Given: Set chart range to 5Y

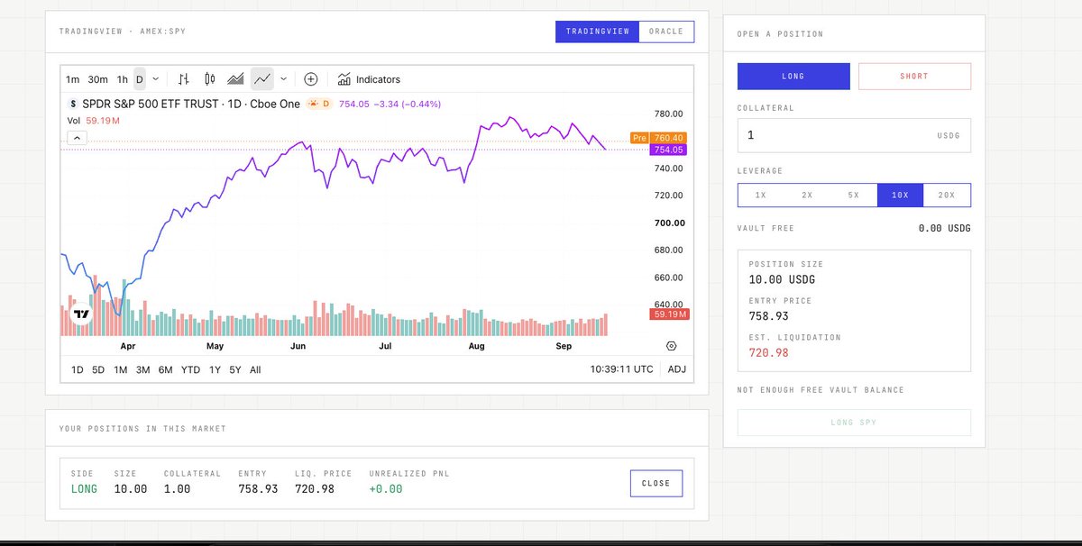Looking at the screenshot, I should point(235,369).
